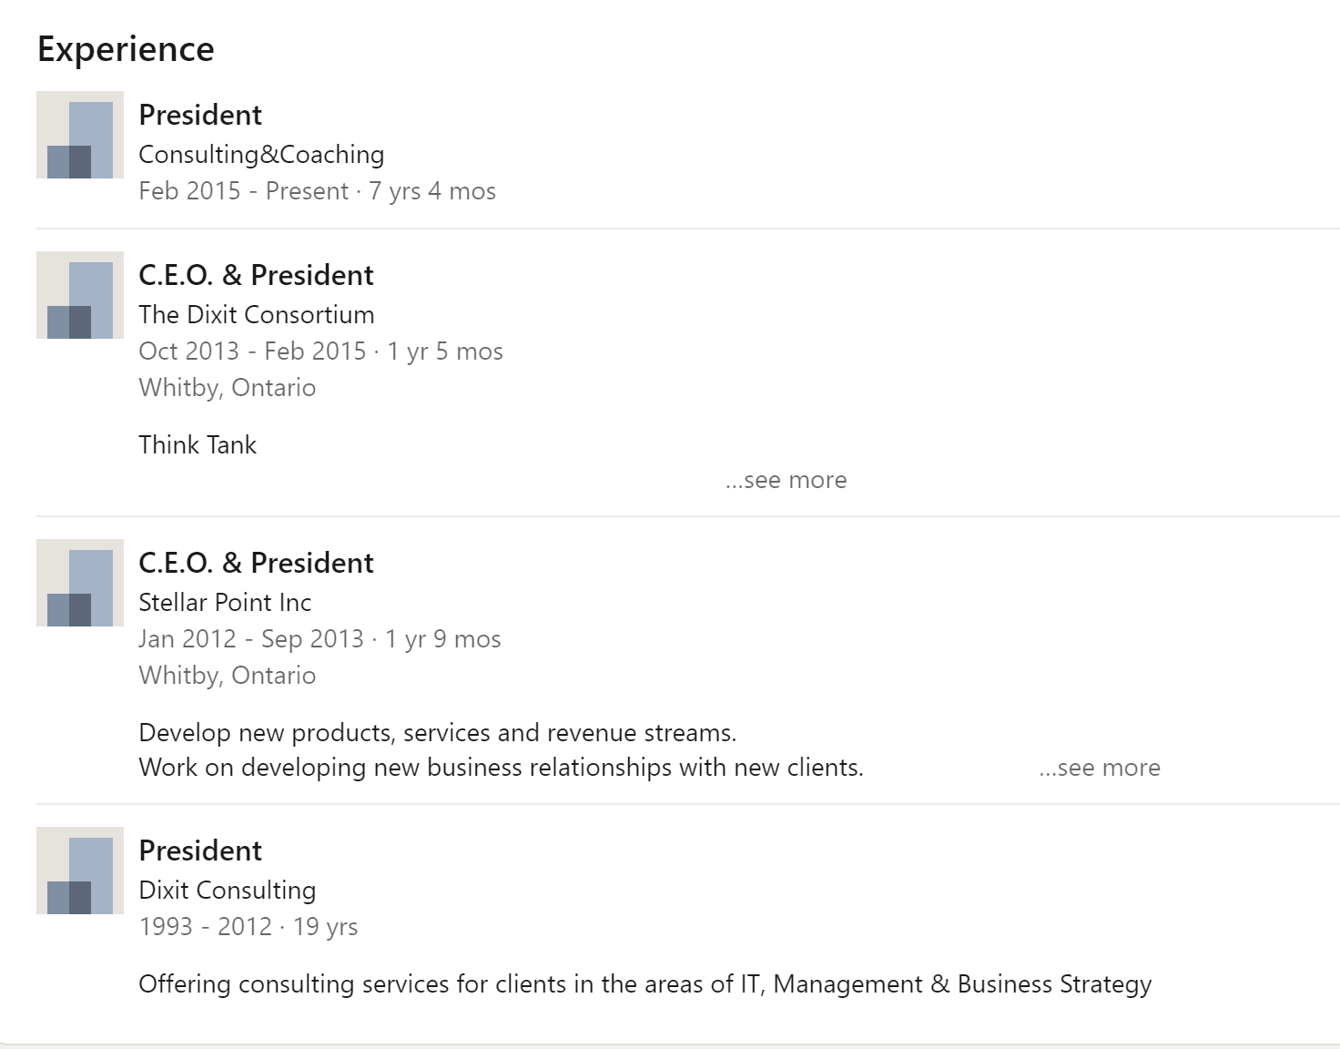Viewport: 1340px width, 1049px height.
Task: Select Dixit Consulting company logo icon
Action: (80, 871)
